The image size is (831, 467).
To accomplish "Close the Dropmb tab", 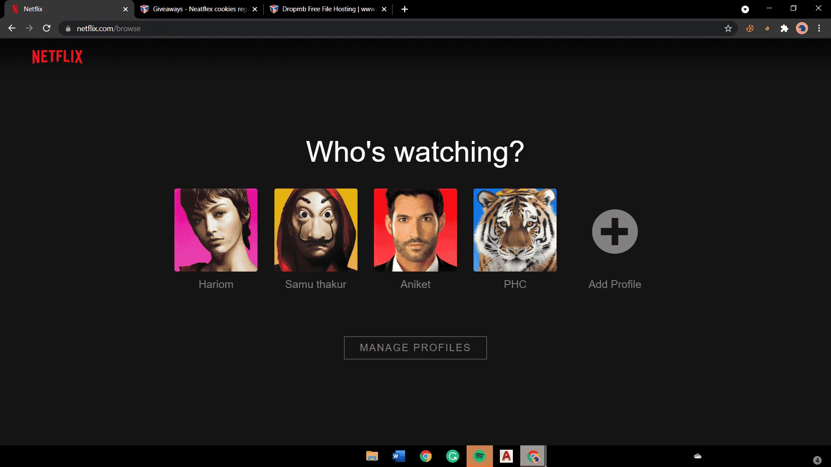I will (384, 9).
